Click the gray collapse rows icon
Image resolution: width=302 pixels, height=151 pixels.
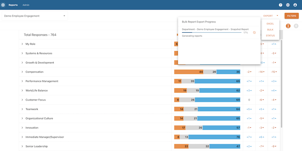pos(296,26)
